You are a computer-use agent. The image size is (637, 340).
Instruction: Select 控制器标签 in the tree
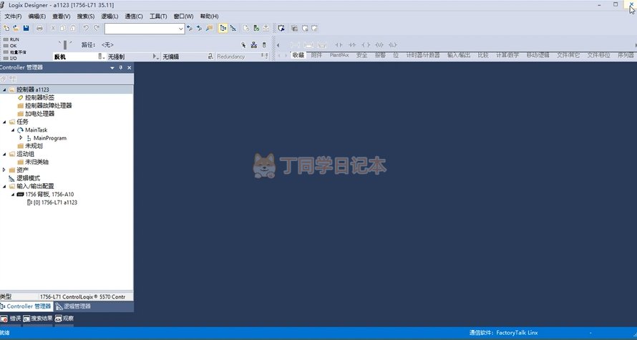(39, 97)
